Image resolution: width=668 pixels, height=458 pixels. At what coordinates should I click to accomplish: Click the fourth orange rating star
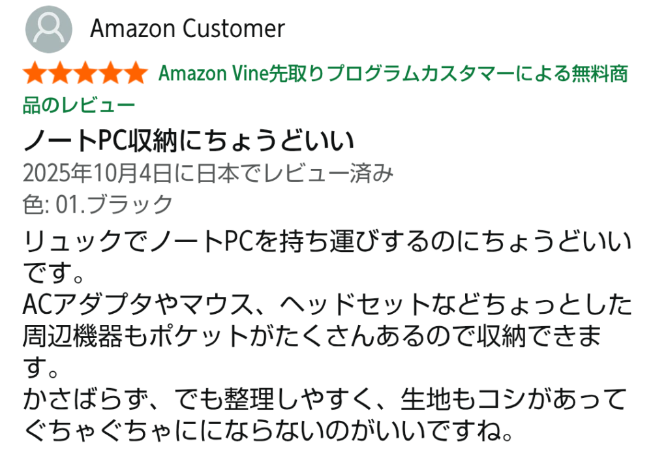coord(110,74)
